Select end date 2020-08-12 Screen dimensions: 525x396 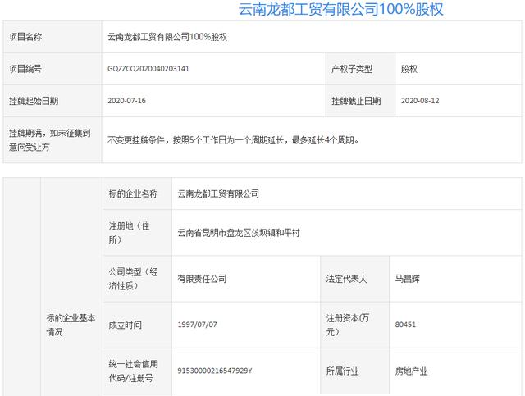tap(420, 101)
